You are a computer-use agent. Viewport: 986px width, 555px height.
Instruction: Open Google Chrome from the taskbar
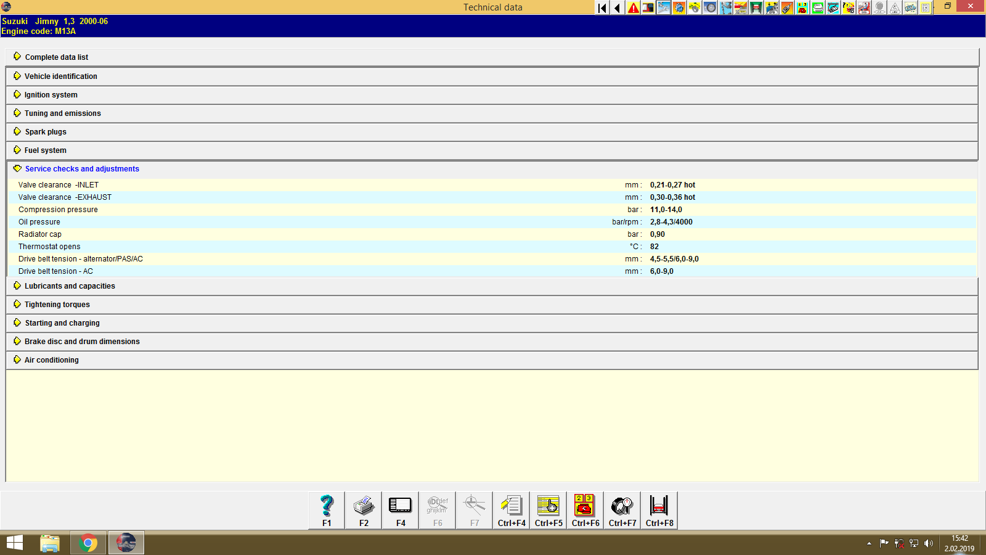tap(88, 543)
